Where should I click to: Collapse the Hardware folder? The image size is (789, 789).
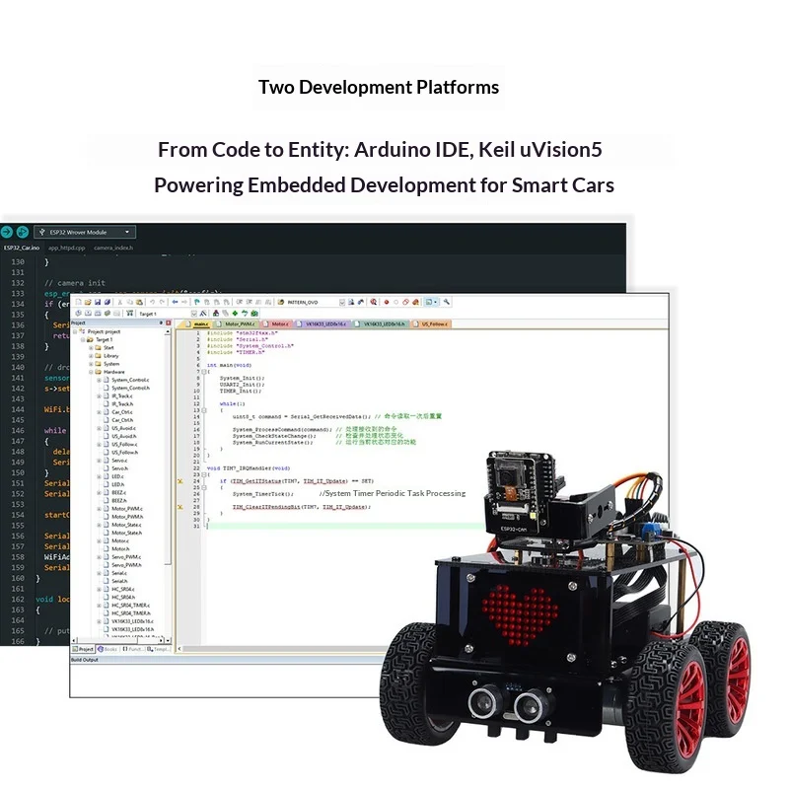(x=91, y=372)
